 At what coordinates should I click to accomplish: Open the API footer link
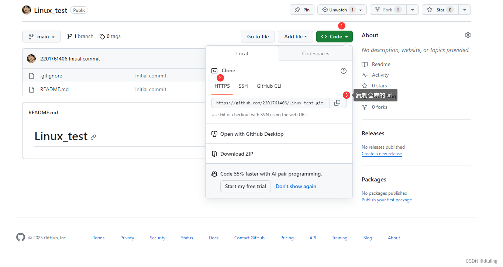tap(313, 238)
